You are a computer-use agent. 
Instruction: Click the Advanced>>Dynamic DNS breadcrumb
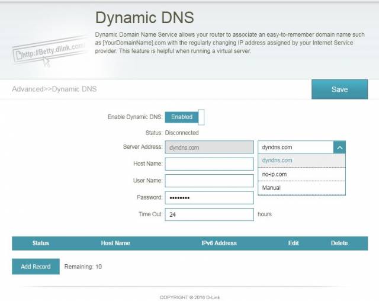click(54, 89)
